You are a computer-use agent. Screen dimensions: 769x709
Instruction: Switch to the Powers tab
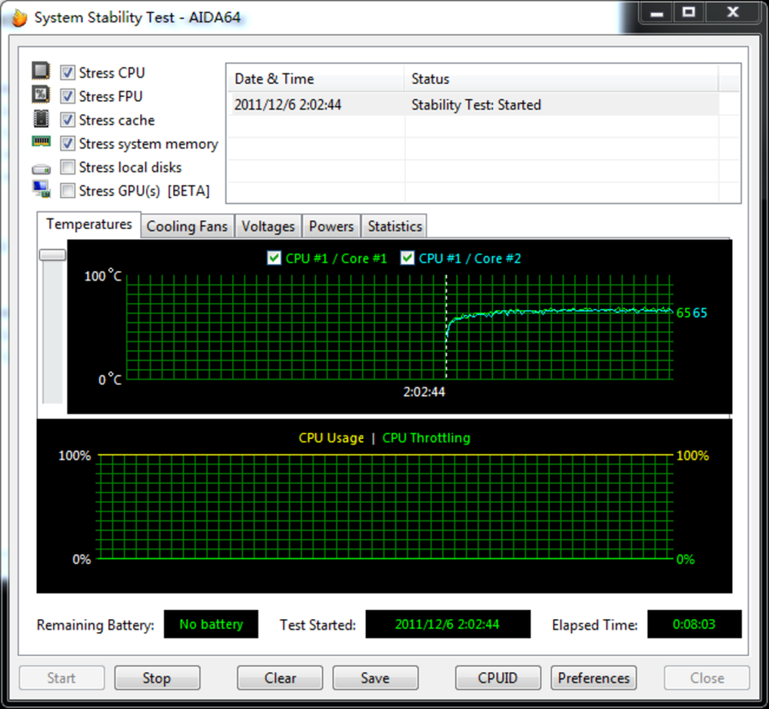click(x=331, y=227)
